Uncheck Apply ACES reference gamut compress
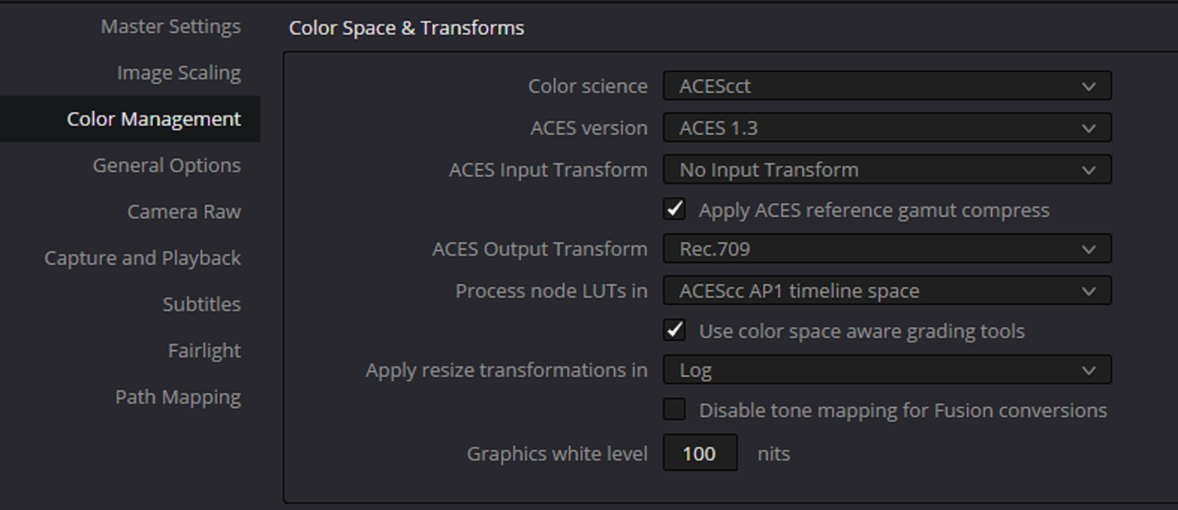Screen dimensions: 1178x510 [x=675, y=209]
